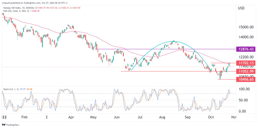
Task: Click the 15000.00 price axis value
Action: tap(246, 27)
